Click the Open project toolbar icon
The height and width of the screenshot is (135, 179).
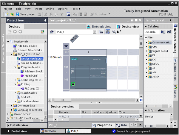click(x=12, y=14)
